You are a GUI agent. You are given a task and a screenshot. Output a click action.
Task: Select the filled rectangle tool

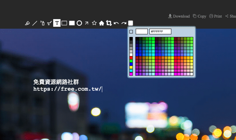pos(72,23)
